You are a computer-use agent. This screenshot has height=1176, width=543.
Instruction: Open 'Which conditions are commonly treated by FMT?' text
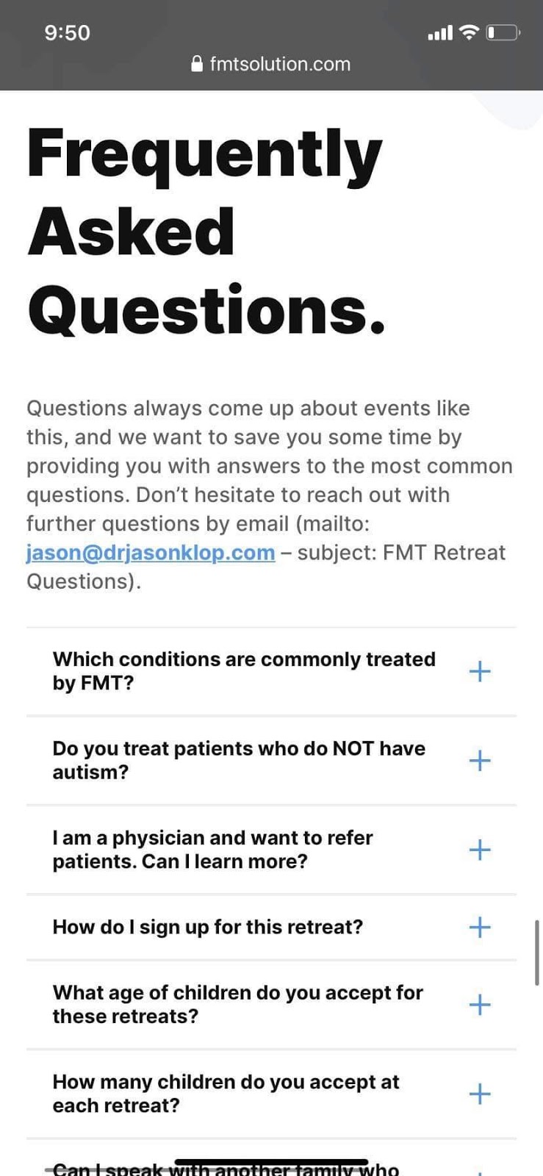pos(244,671)
